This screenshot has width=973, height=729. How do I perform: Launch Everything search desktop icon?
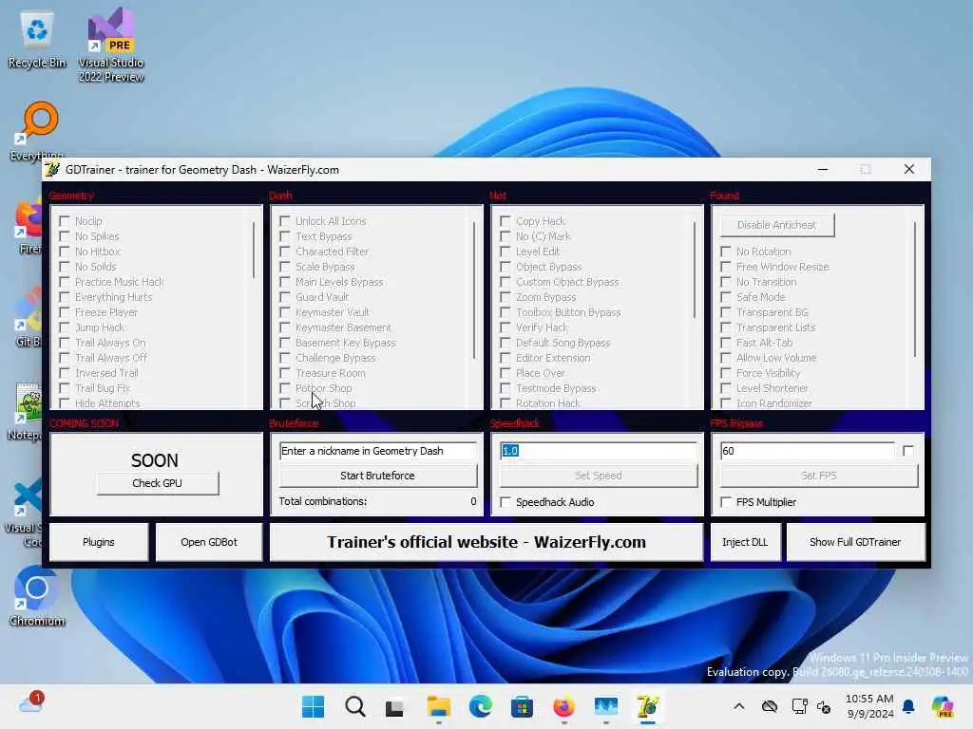(x=38, y=131)
